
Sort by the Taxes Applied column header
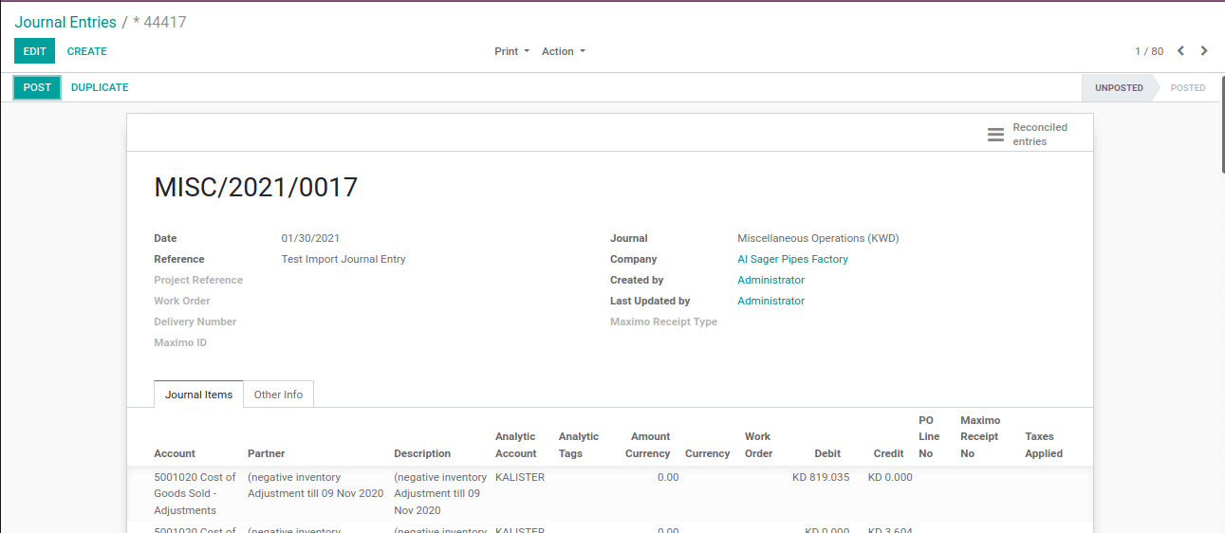[x=1044, y=445]
